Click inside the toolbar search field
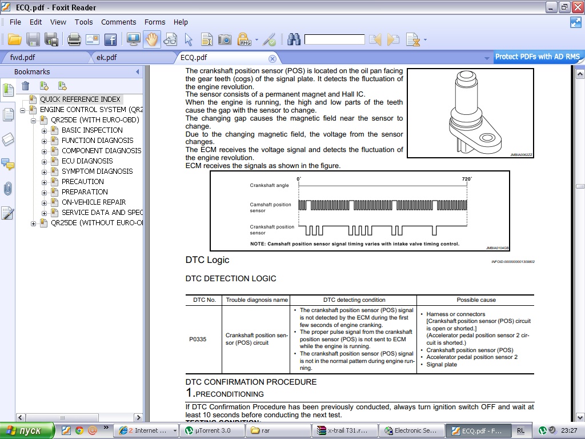The width and height of the screenshot is (585, 439). 335,39
